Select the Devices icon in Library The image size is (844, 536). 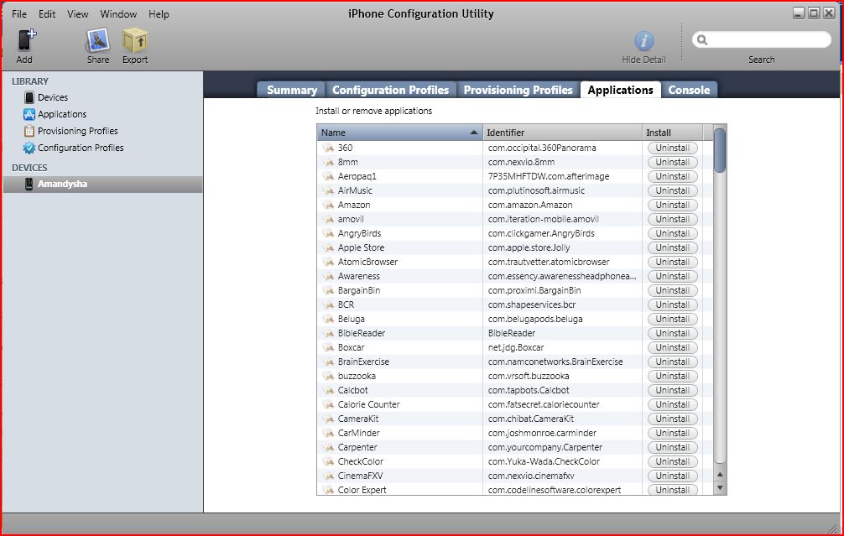29,97
